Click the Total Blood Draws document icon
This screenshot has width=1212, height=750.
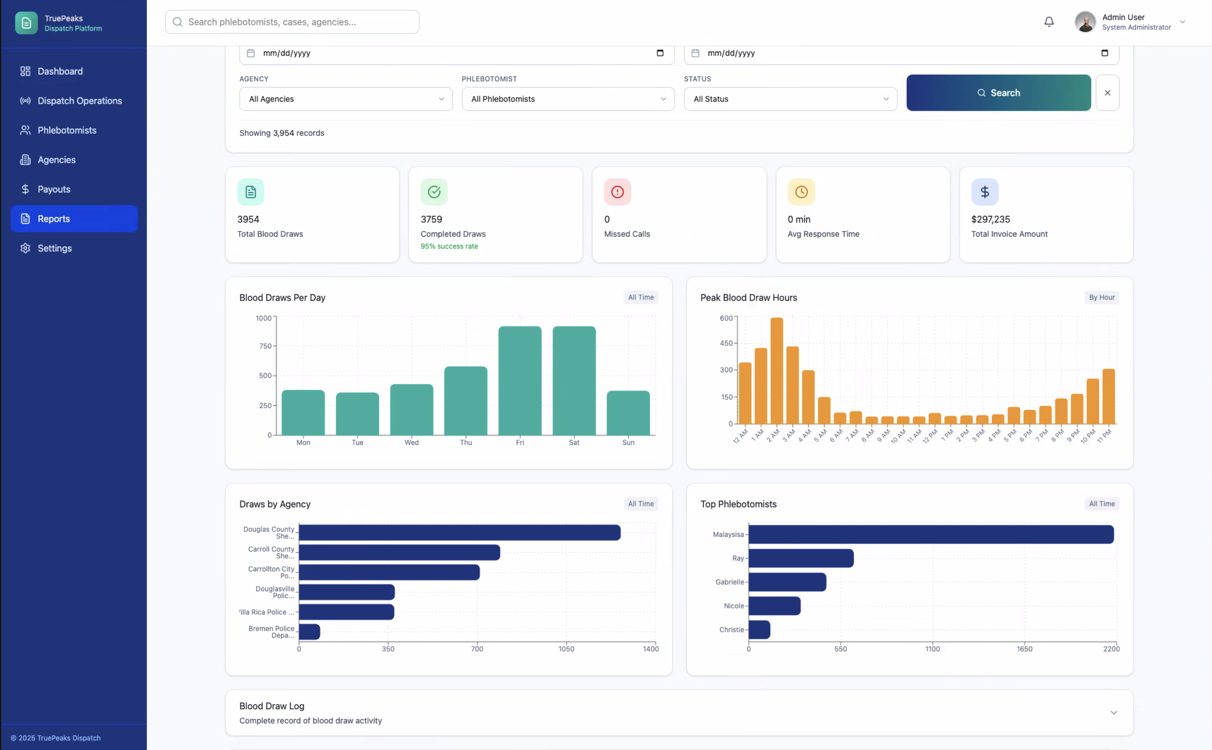(x=250, y=192)
